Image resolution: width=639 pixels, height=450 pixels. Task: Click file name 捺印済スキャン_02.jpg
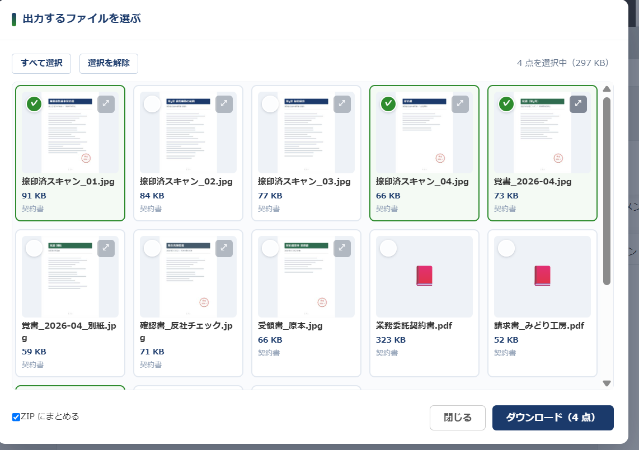click(186, 182)
